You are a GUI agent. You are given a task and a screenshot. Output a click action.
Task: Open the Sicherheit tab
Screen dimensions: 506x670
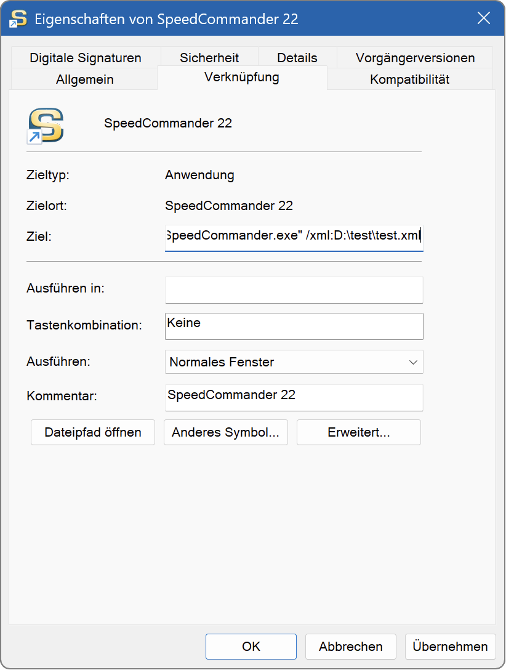[x=209, y=57]
